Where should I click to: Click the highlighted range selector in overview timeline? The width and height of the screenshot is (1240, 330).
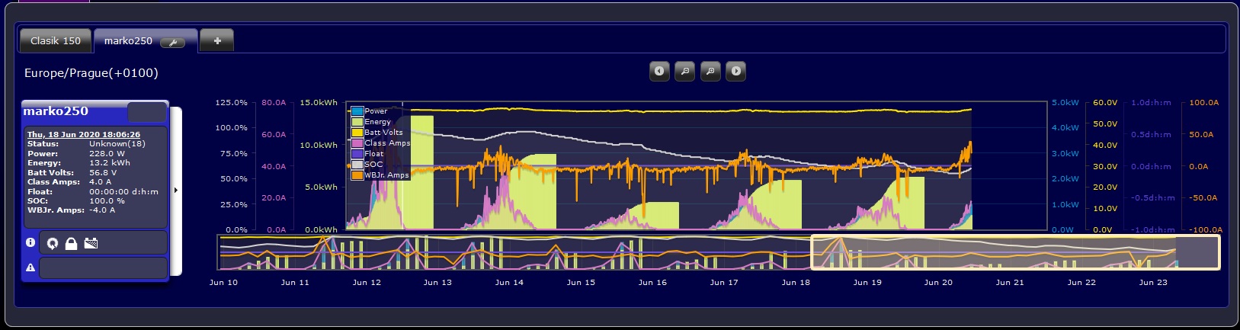pyautogui.click(x=1015, y=252)
